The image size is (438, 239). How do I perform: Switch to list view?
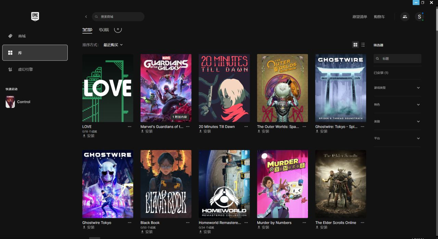coord(363,45)
